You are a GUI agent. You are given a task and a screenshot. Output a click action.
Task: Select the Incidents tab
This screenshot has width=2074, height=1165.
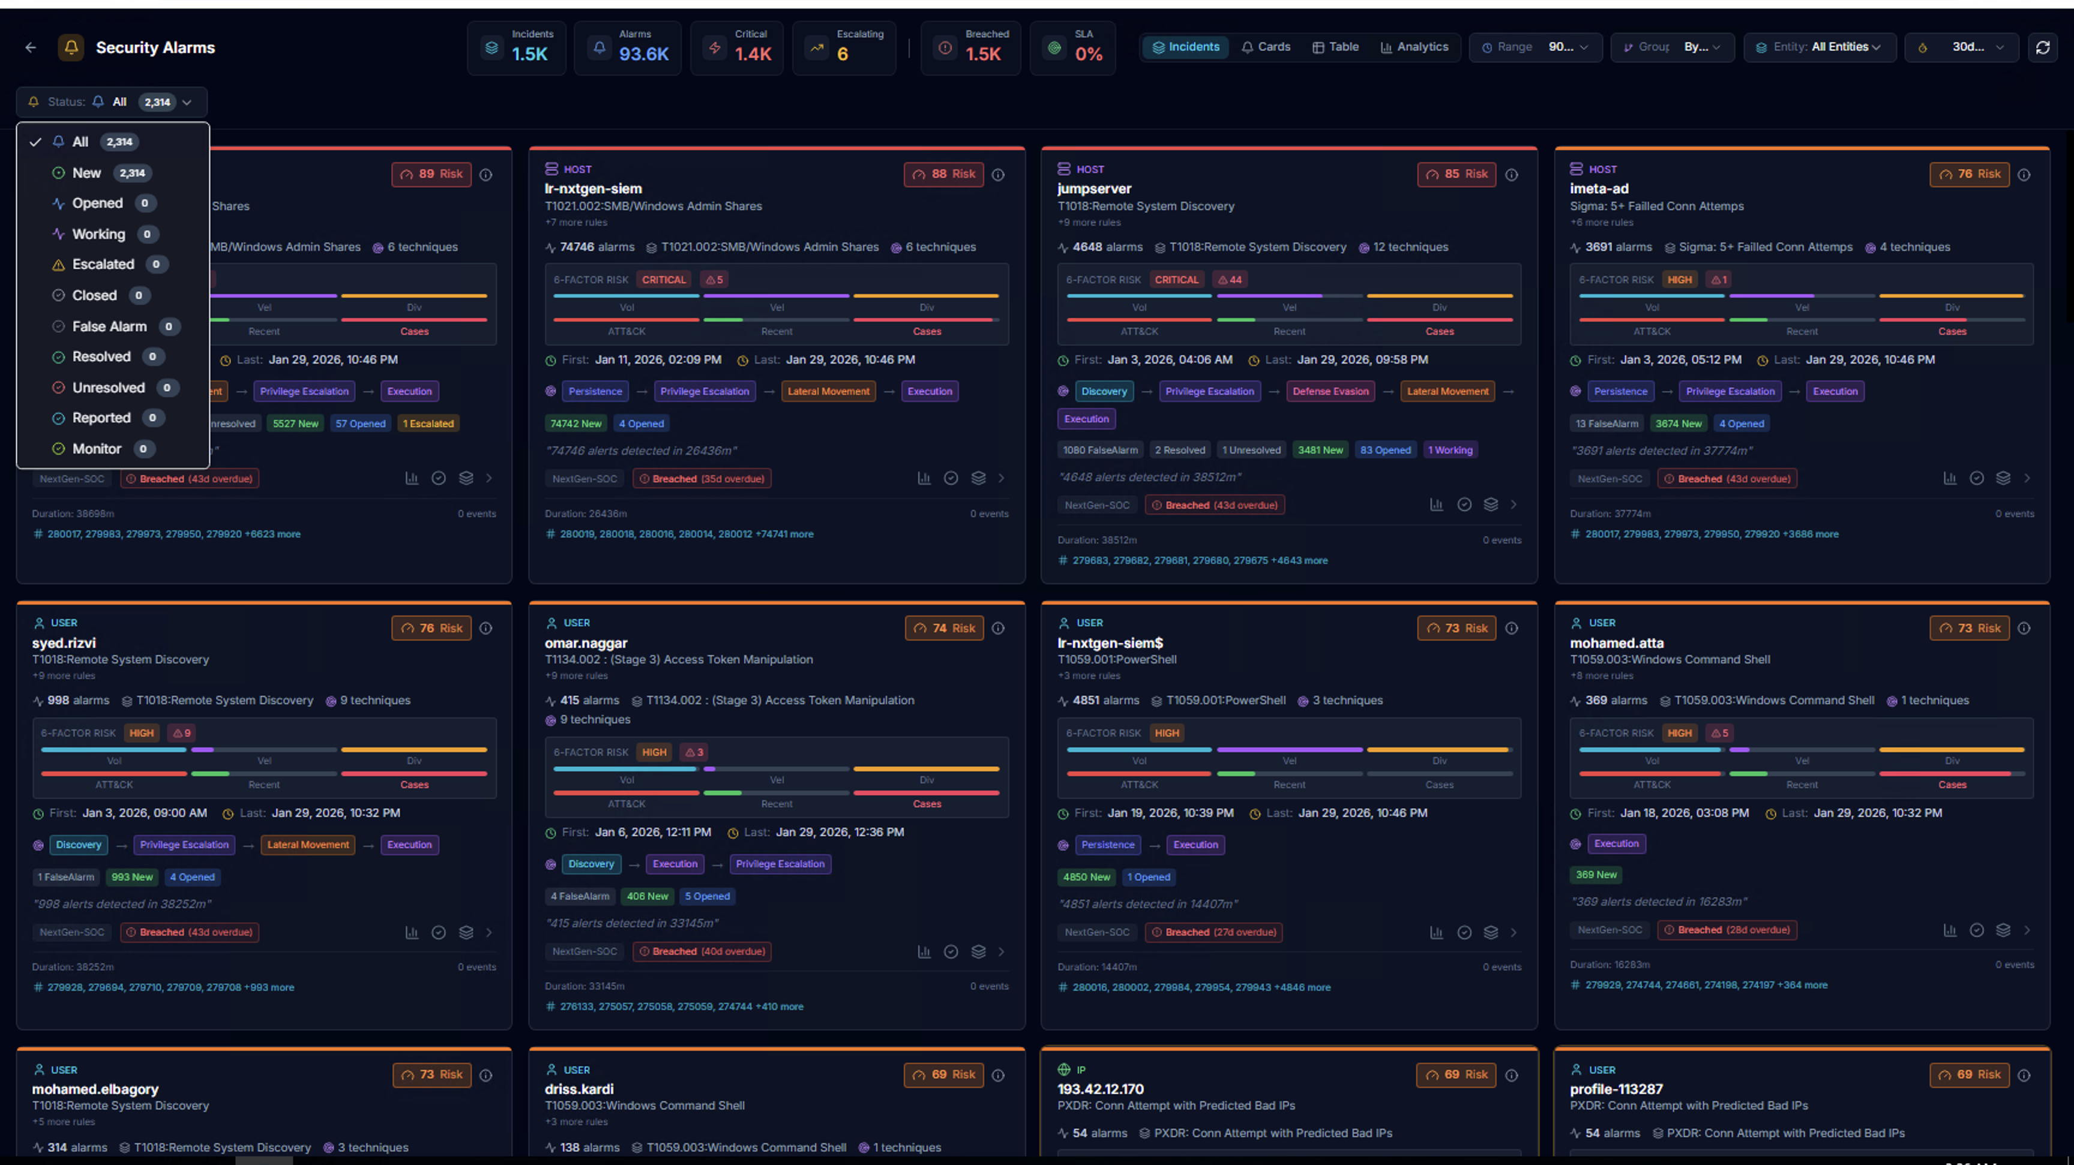[1185, 47]
